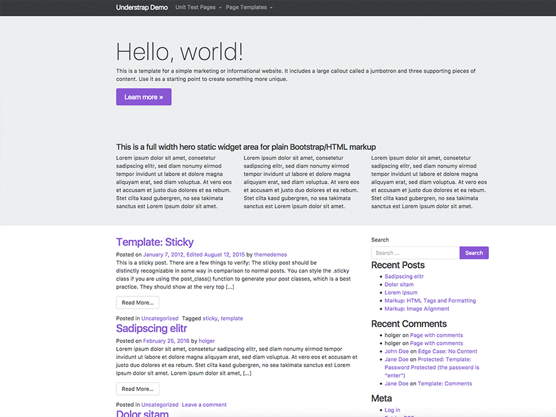556x417 pixels.
Task: Click Read More under Sadipscing elitr post
Action: 137,389
